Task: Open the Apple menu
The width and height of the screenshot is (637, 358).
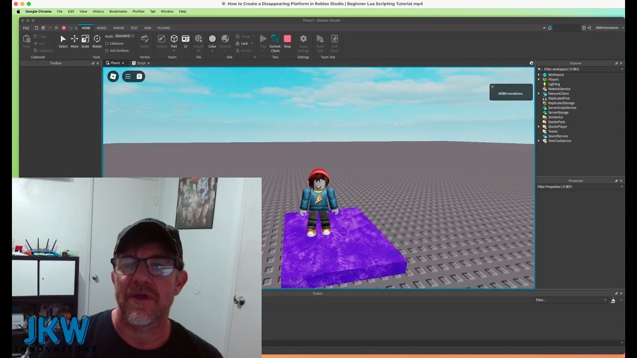Action: pyautogui.click(x=18, y=11)
